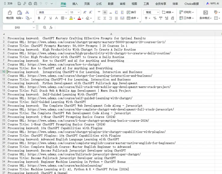Screen dimensions: 222x174
Task: Click the Increase Indent icon
Action: click(x=122, y=12)
